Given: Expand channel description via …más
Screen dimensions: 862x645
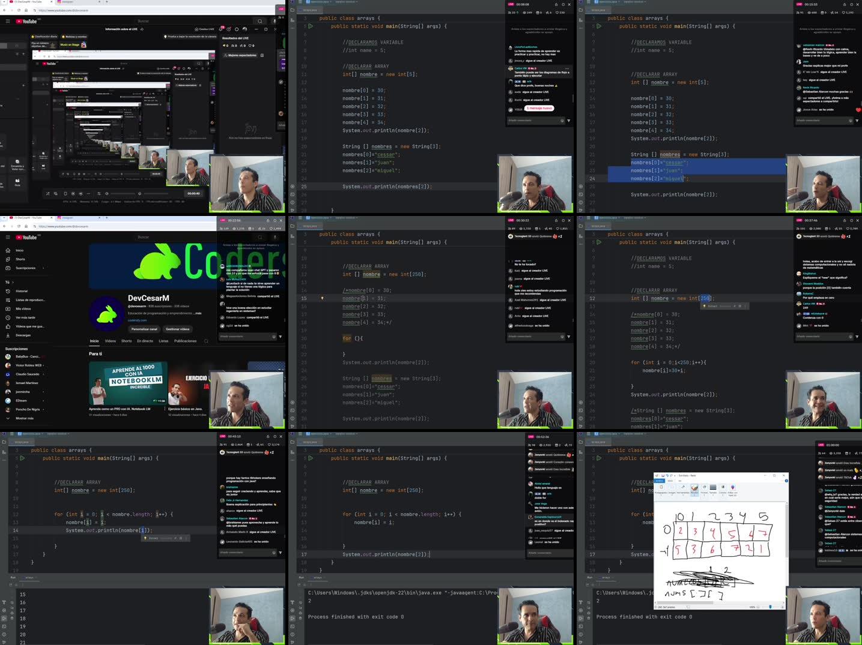Looking at the screenshot, I should [x=198, y=313].
